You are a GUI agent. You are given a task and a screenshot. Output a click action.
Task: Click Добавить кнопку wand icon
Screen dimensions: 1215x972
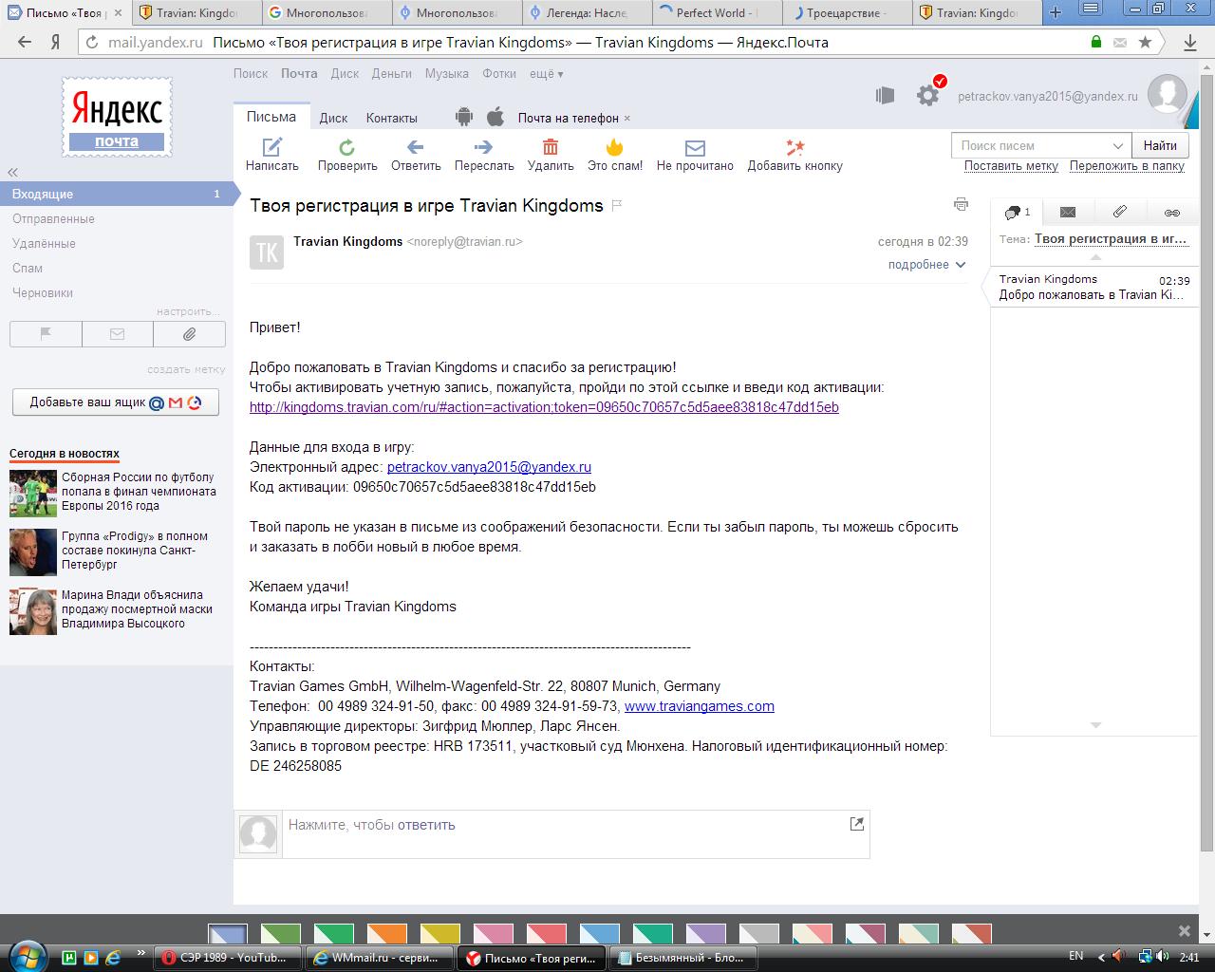pyautogui.click(x=795, y=147)
